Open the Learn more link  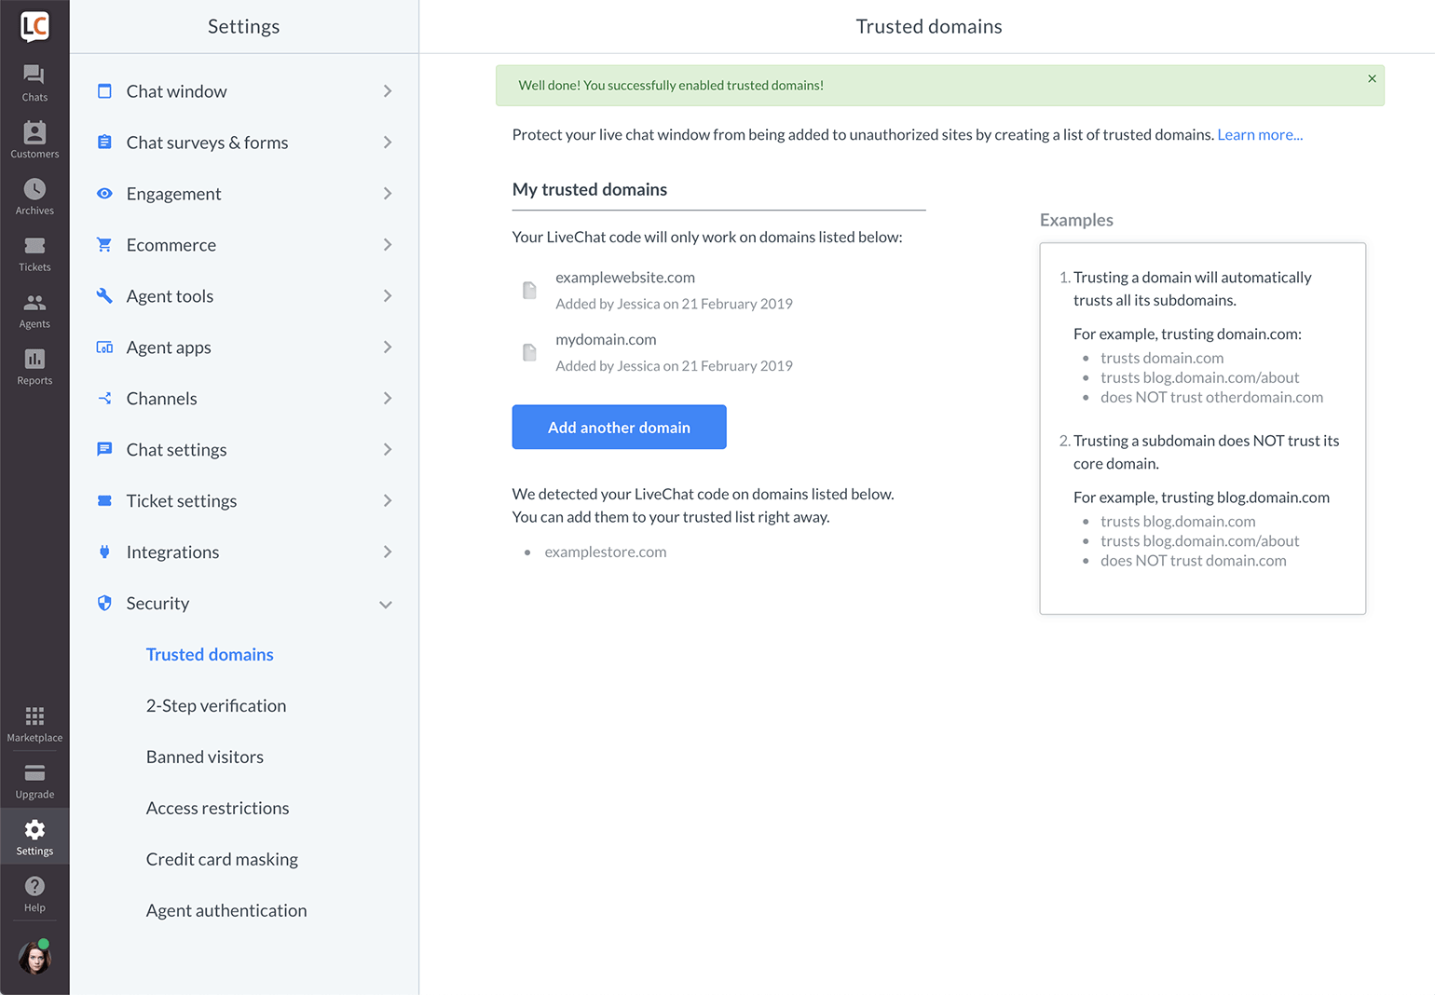coord(1260,135)
